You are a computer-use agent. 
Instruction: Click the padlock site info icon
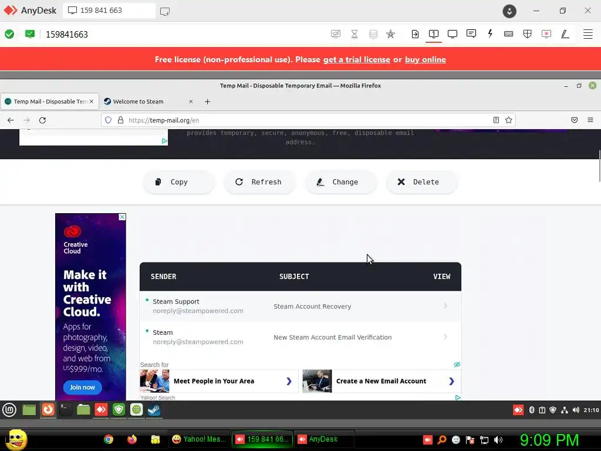pyautogui.click(x=120, y=120)
